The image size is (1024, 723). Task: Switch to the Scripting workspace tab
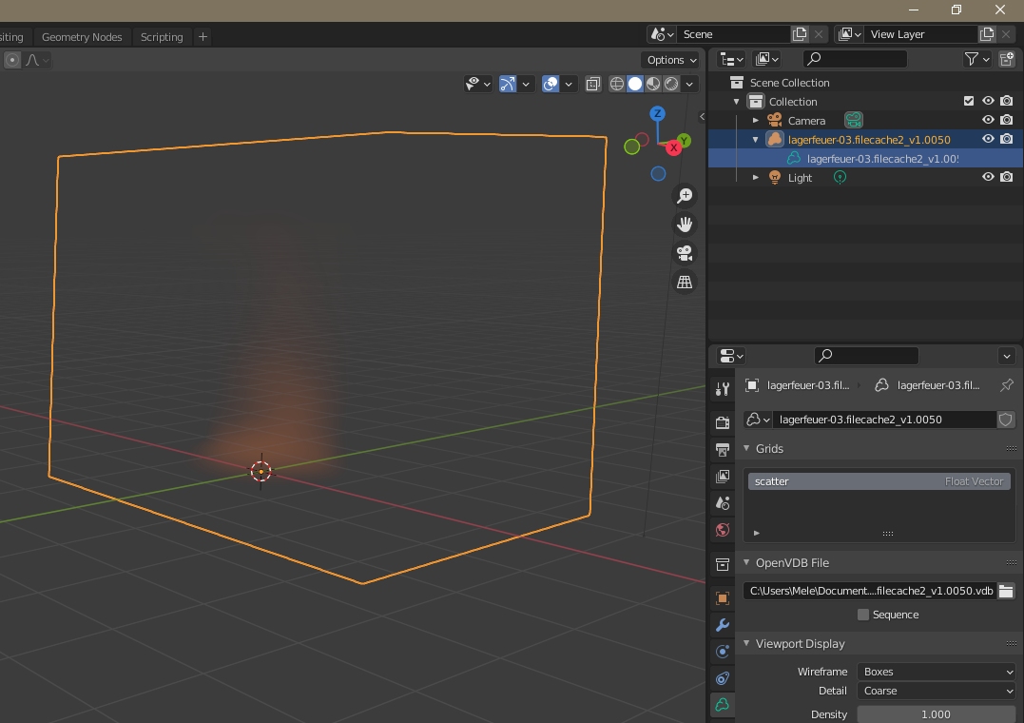pyautogui.click(x=162, y=37)
